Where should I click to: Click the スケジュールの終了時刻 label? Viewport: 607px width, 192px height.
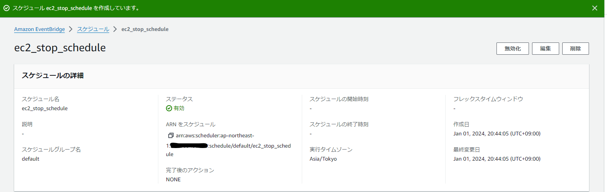tap(339, 124)
